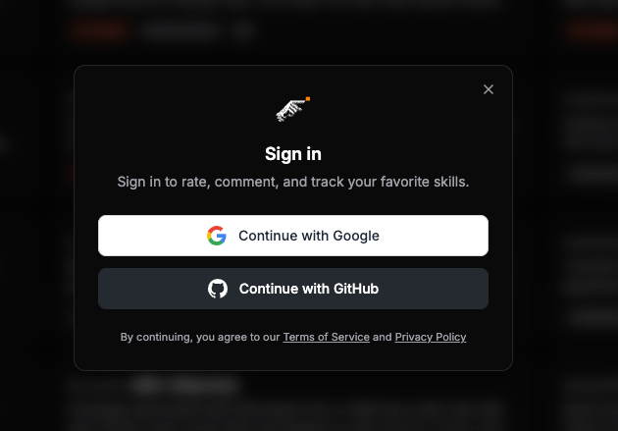Open the Terms of Service link
The width and height of the screenshot is (618, 431).
(326, 337)
